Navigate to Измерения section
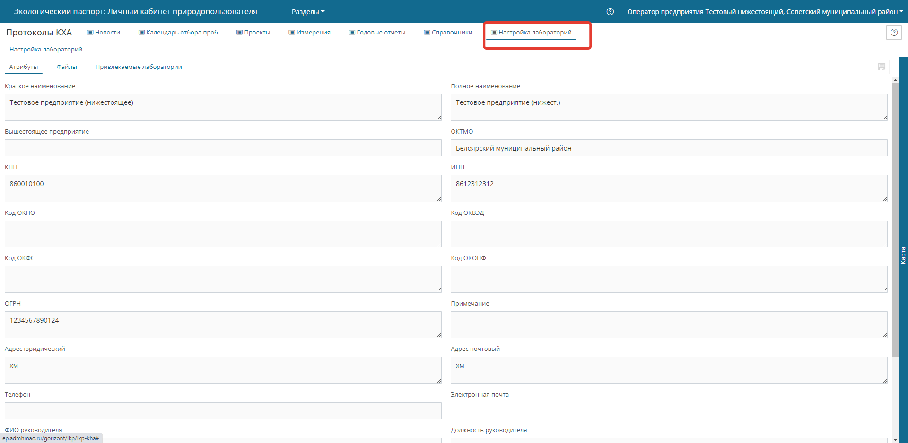 click(x=309, y=33)
